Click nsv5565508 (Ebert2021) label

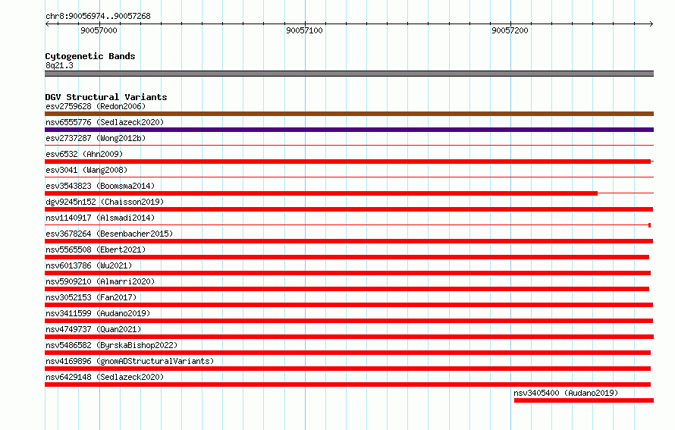(96, 250)
